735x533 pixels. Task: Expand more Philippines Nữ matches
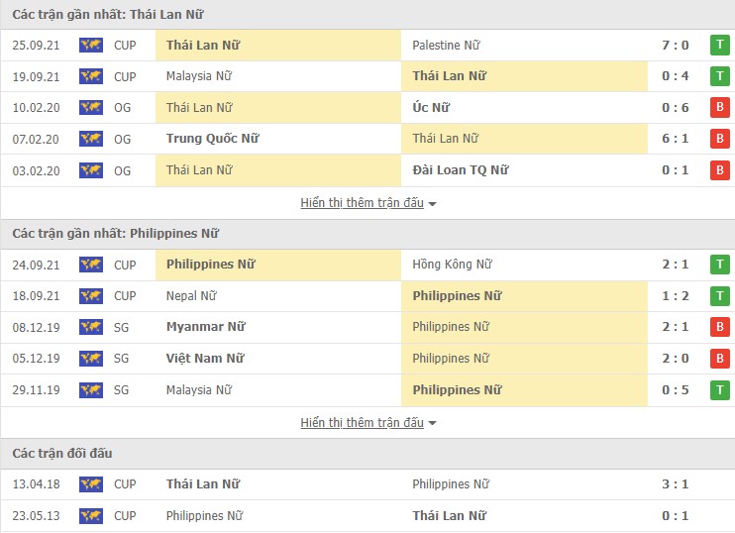[368, 423]
